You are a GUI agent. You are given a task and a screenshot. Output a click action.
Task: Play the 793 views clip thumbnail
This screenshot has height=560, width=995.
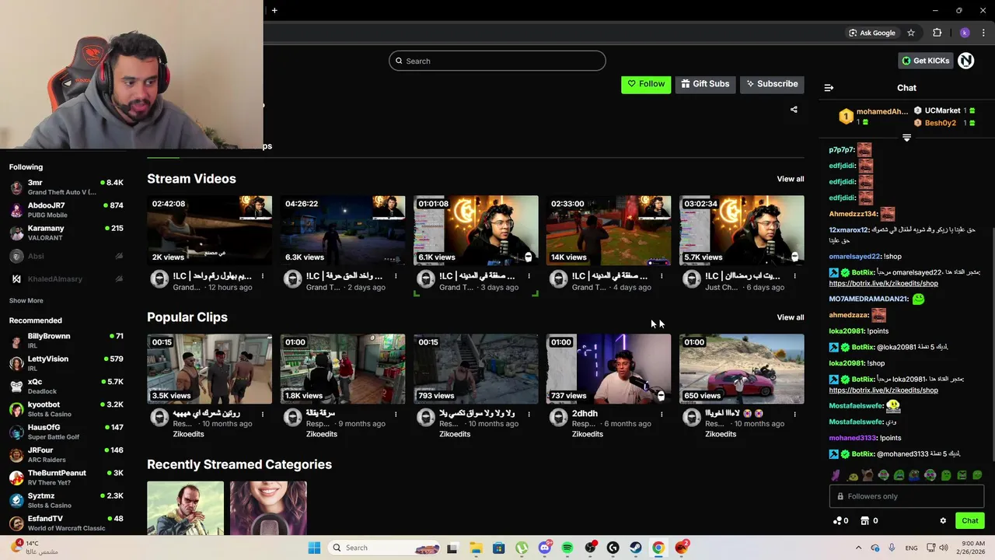click(x=476, y=369)
